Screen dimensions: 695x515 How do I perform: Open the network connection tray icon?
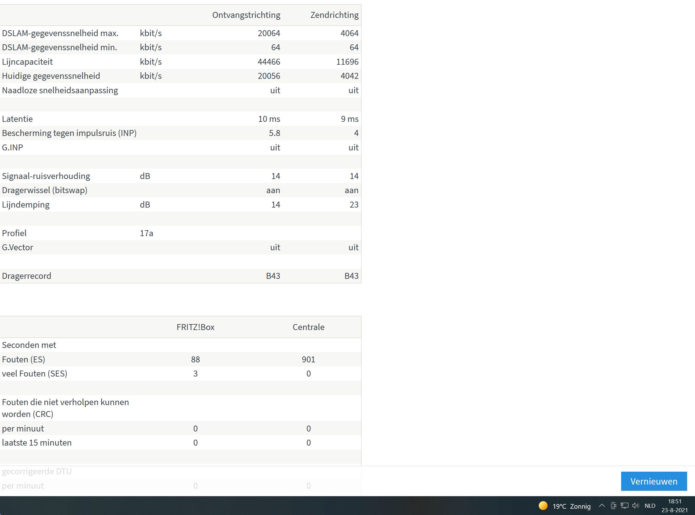[624, 506]
